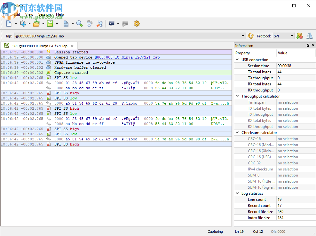The image size is (316, 236).
Task: Click the green Save log icon
Action: [x=50, y=23]
